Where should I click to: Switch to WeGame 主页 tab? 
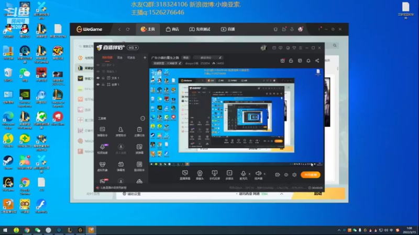point(148,29)
